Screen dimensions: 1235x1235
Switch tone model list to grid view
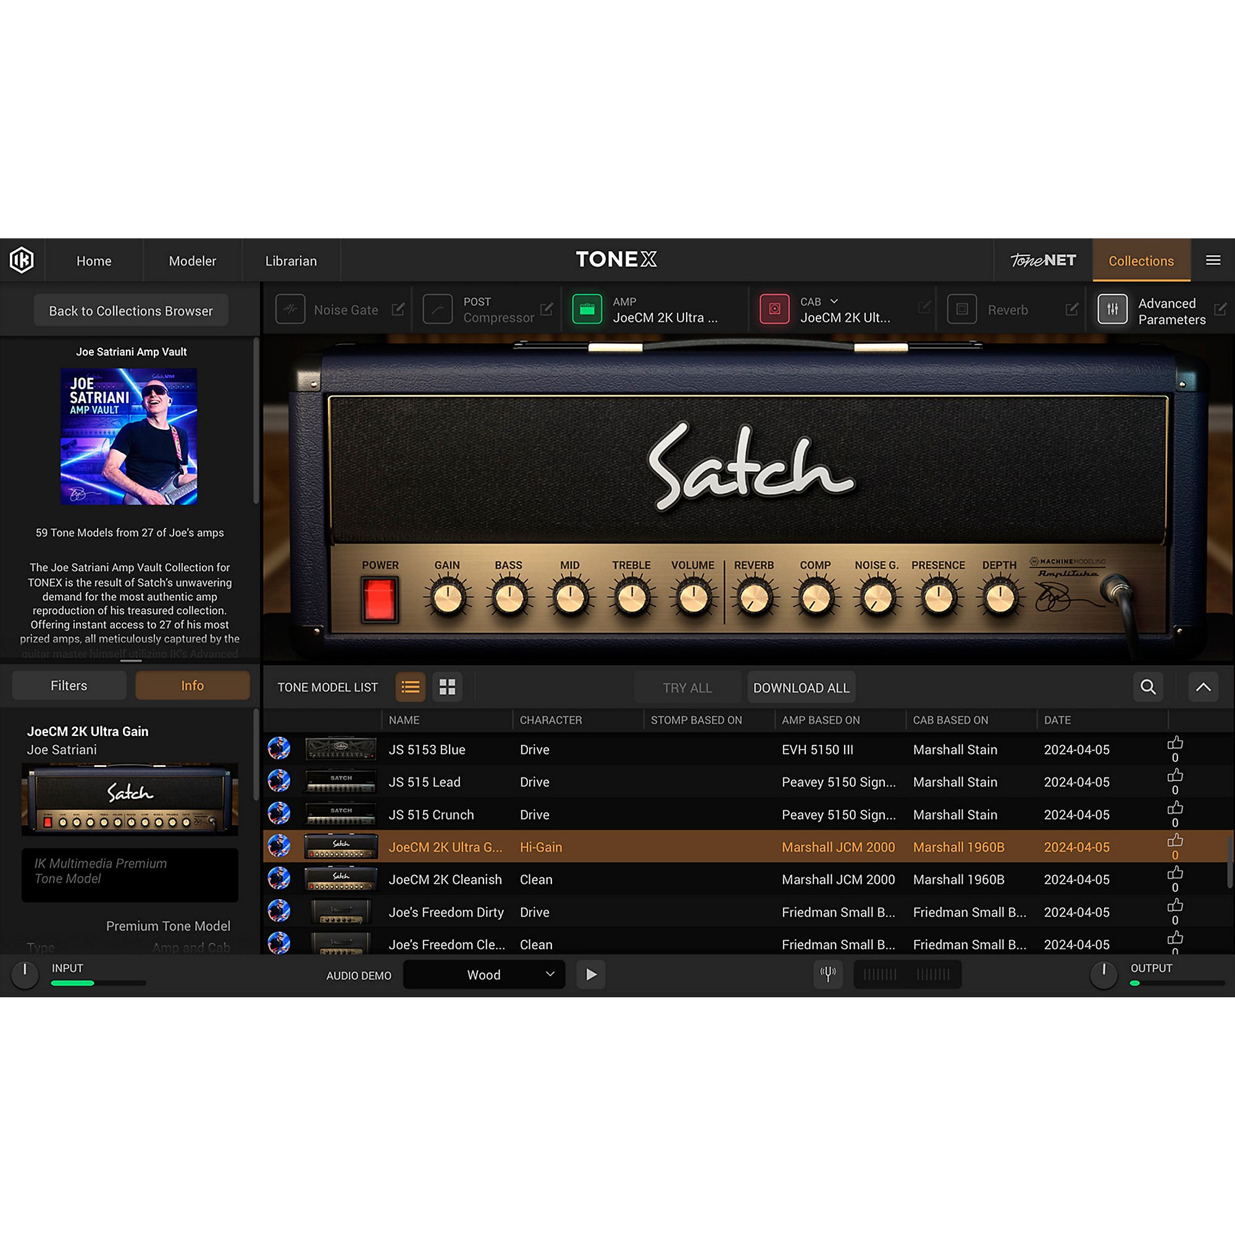pyautogui.click(x=448, y=687)
